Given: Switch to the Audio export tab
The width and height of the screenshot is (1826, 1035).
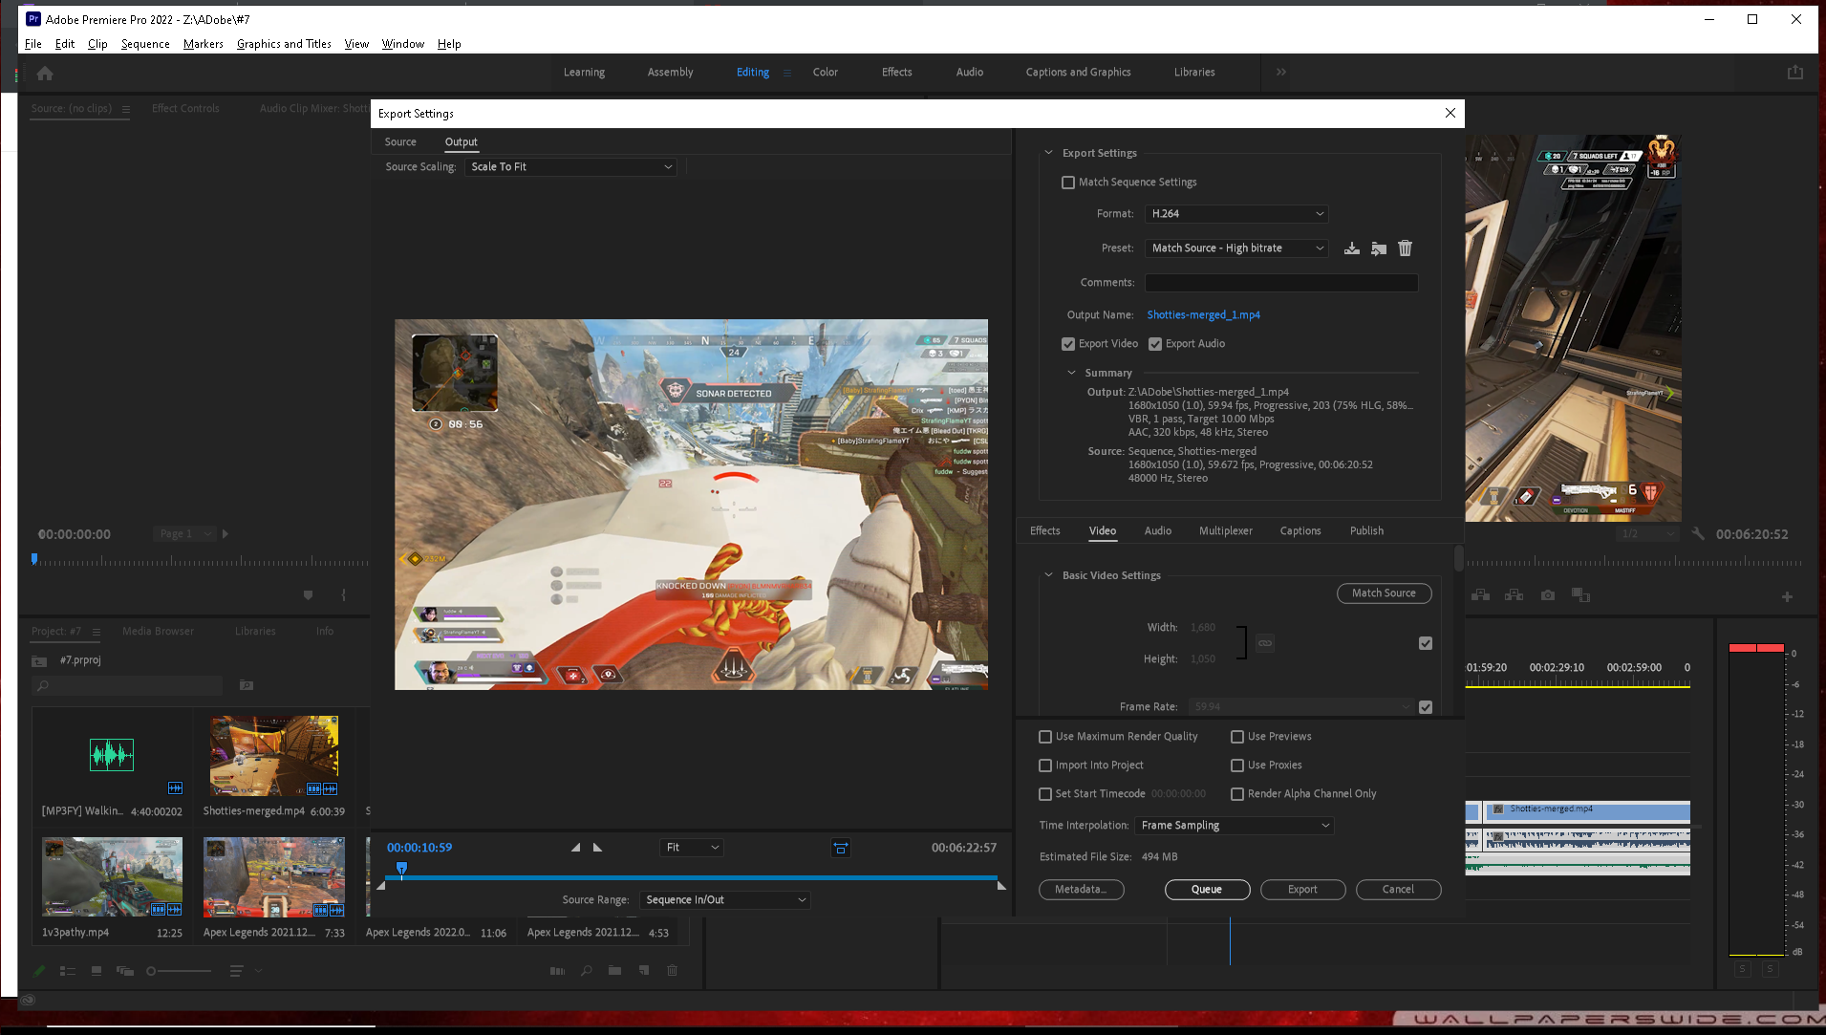Looking at the screenshot, I should pos(1158,531).
